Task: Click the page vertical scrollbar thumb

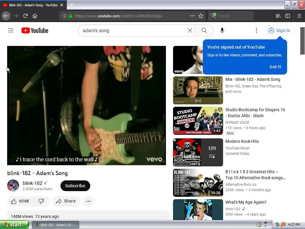Action: tap(302, 41)
